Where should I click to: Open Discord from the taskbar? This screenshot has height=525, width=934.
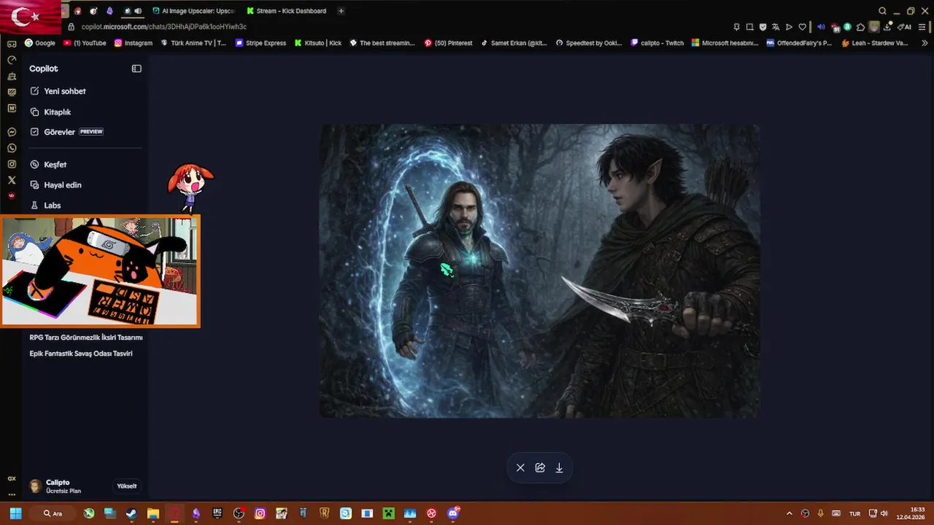[453, 513]
